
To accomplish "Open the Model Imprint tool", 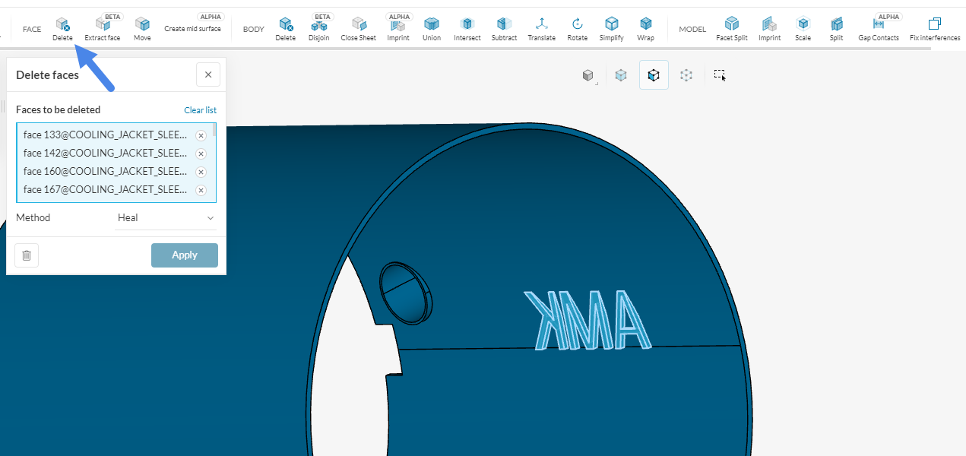I will pos(769,29).
